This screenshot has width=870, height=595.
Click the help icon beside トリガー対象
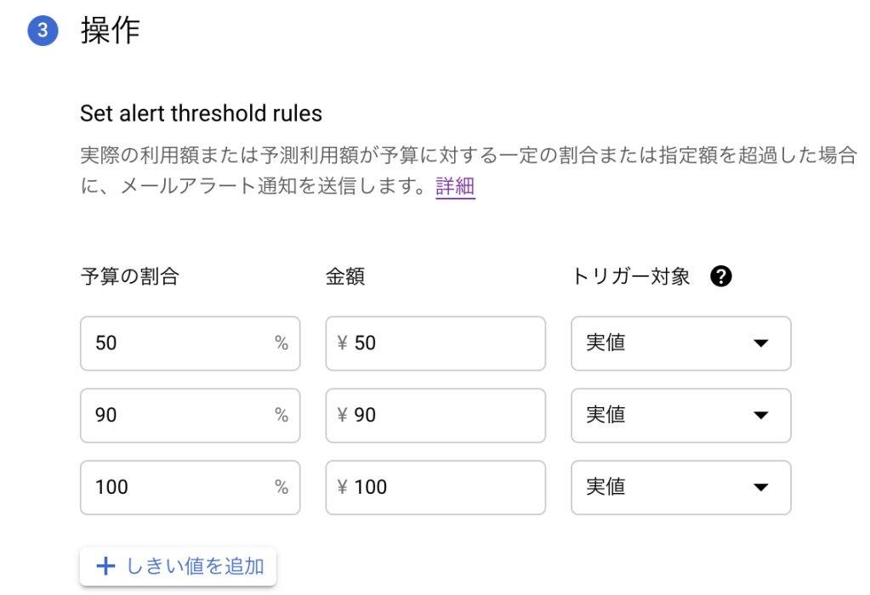click(x=720, y=276)
